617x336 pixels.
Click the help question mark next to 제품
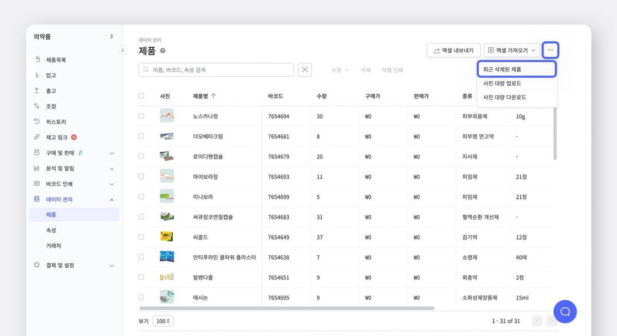pyautogui.click(x=162, y=51)
